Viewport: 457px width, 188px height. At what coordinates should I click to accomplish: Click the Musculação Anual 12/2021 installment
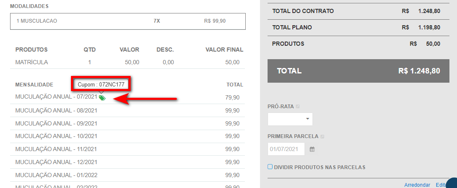coord(56,162)
